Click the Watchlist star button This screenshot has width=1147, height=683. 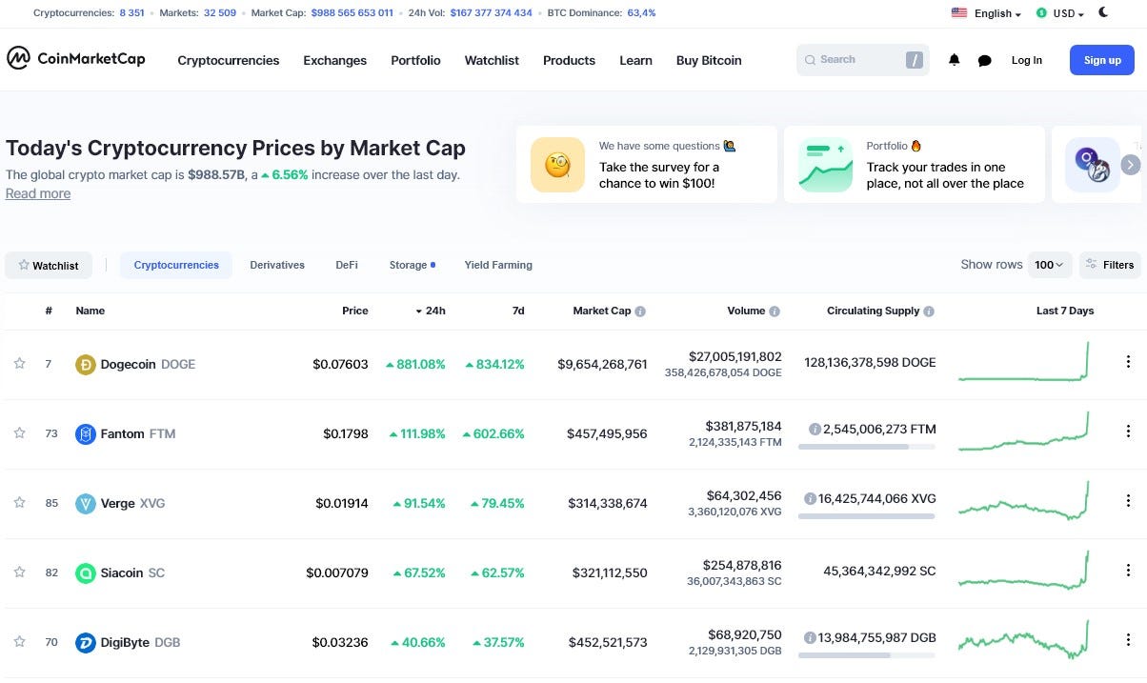49,265
